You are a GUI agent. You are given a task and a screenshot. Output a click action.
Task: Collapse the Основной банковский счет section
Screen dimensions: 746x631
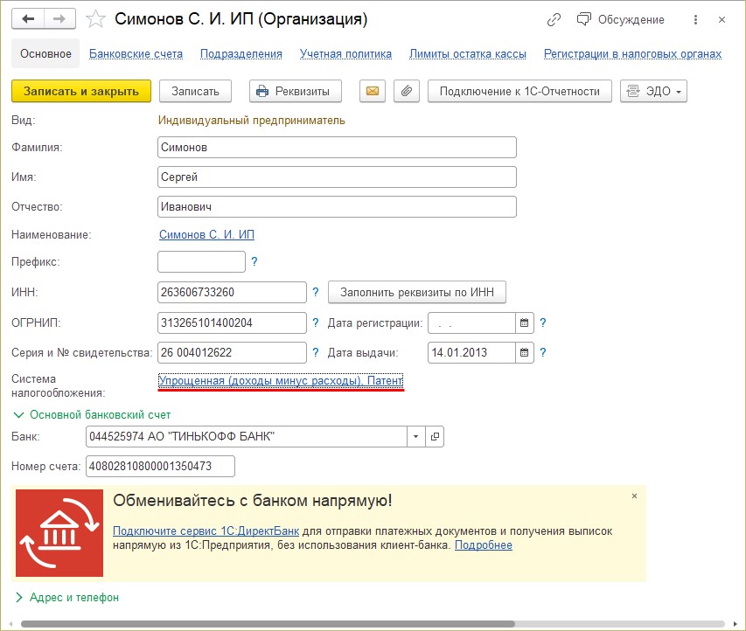[91, 414]
